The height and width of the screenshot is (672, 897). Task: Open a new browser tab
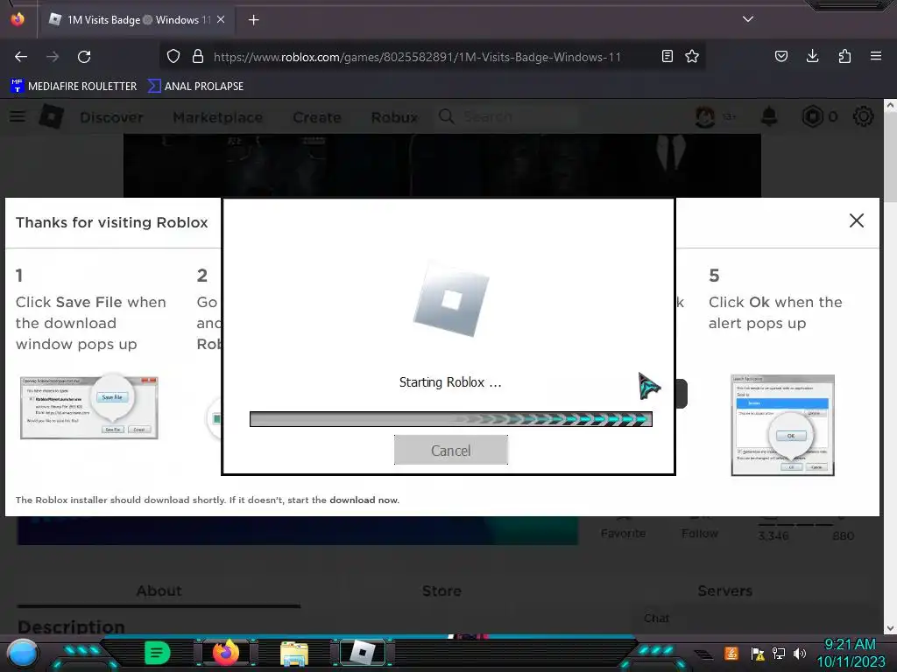(254, 20)
